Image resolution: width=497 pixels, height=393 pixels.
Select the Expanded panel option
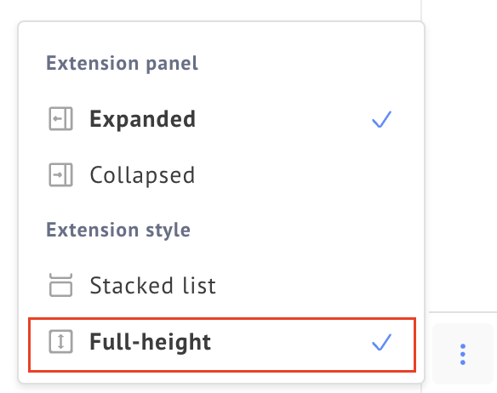coord(222,119)
